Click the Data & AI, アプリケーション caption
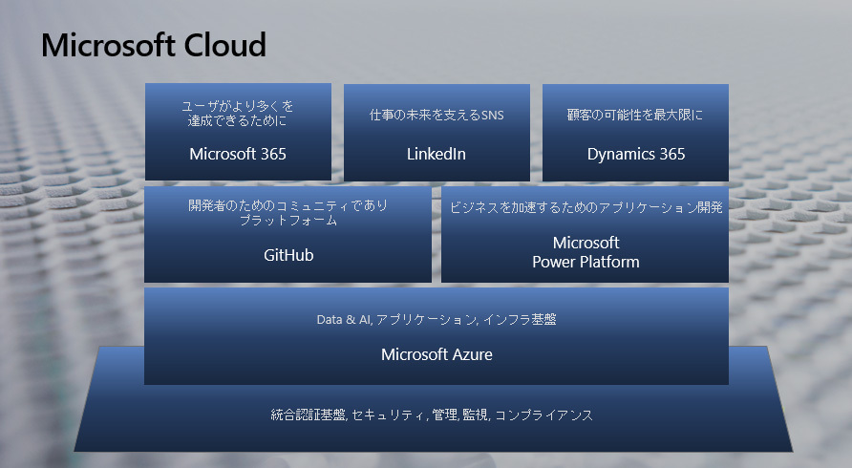Viewport: 852px width, 468px height. coord(437,319)
